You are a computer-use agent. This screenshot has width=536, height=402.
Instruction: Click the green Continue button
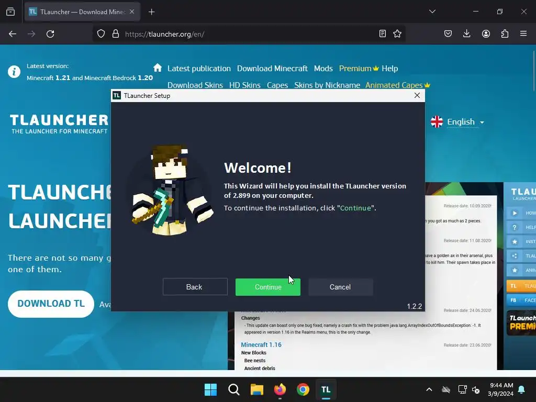(x=267, y=287)
